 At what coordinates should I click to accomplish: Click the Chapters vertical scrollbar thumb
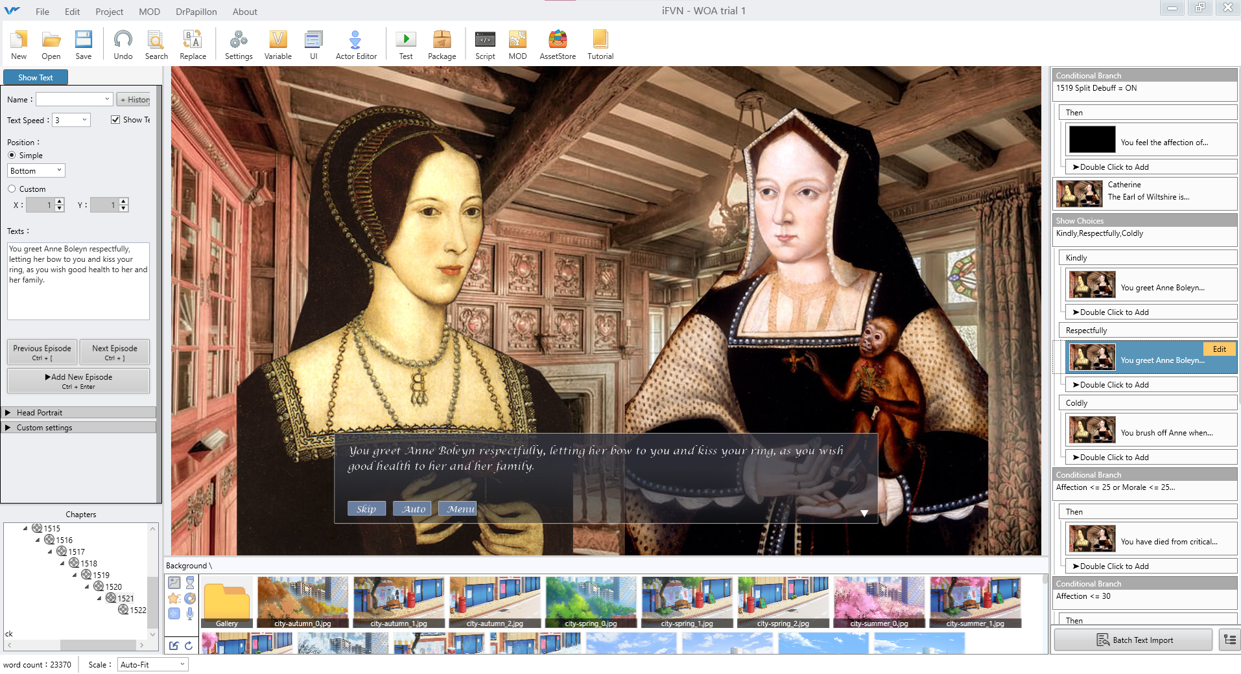point(152,601)
